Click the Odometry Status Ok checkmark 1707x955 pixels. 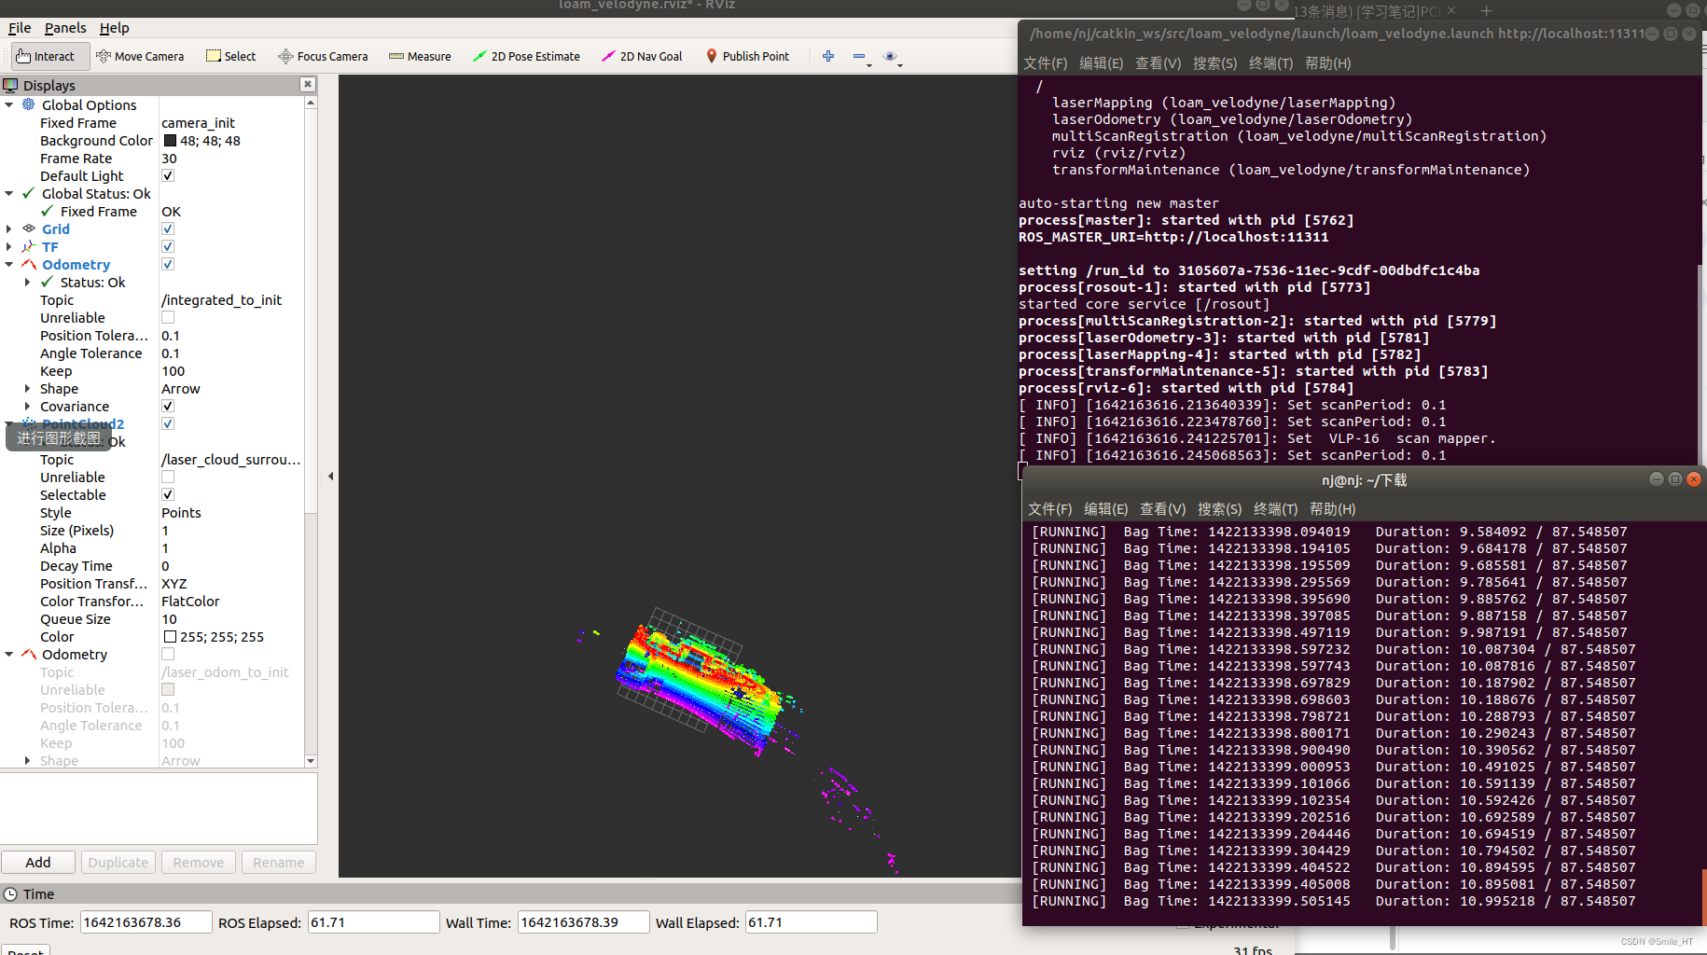pos(48,282)
